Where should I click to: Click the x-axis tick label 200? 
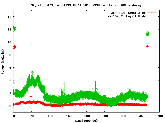(87, 116)
